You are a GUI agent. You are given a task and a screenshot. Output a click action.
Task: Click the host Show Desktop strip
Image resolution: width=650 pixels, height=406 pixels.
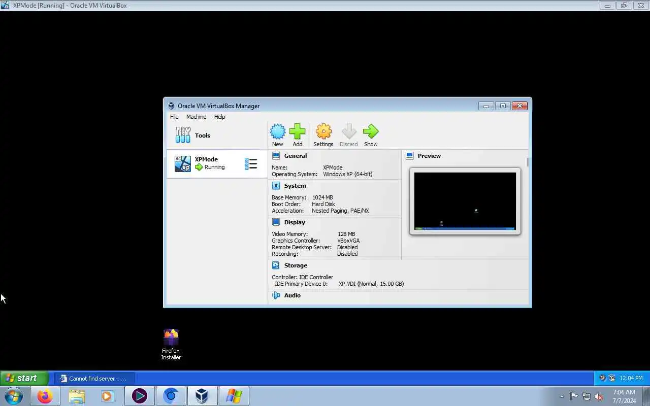[646, 396]
